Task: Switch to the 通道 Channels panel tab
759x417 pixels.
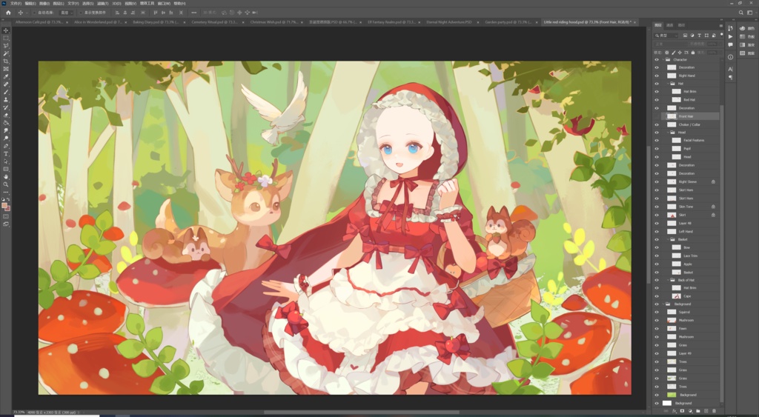Action: coord(670,25)
